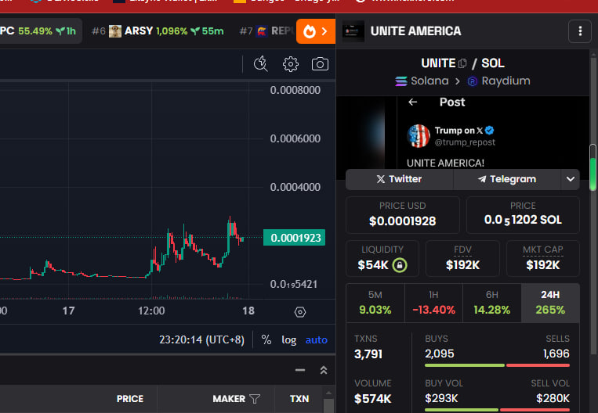Click the PRICE column header
The width and height of the screenshot is (598, 413).
[x=129, y=399]
